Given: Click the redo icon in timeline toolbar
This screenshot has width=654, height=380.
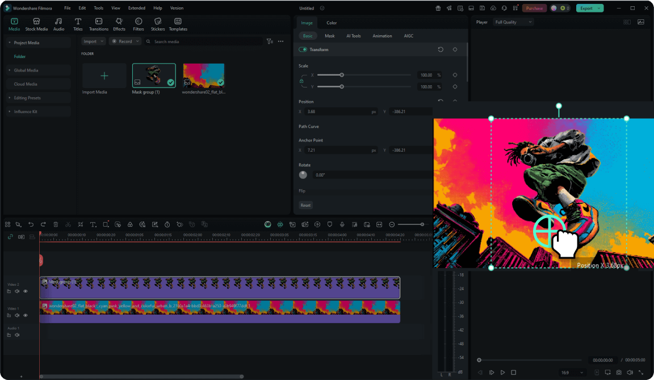Looking at the screenshot, I should (x=43, y=224).
